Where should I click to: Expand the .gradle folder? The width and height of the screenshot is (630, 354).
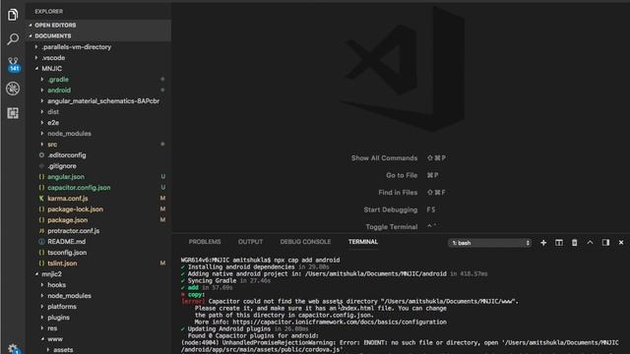(98, 80)
